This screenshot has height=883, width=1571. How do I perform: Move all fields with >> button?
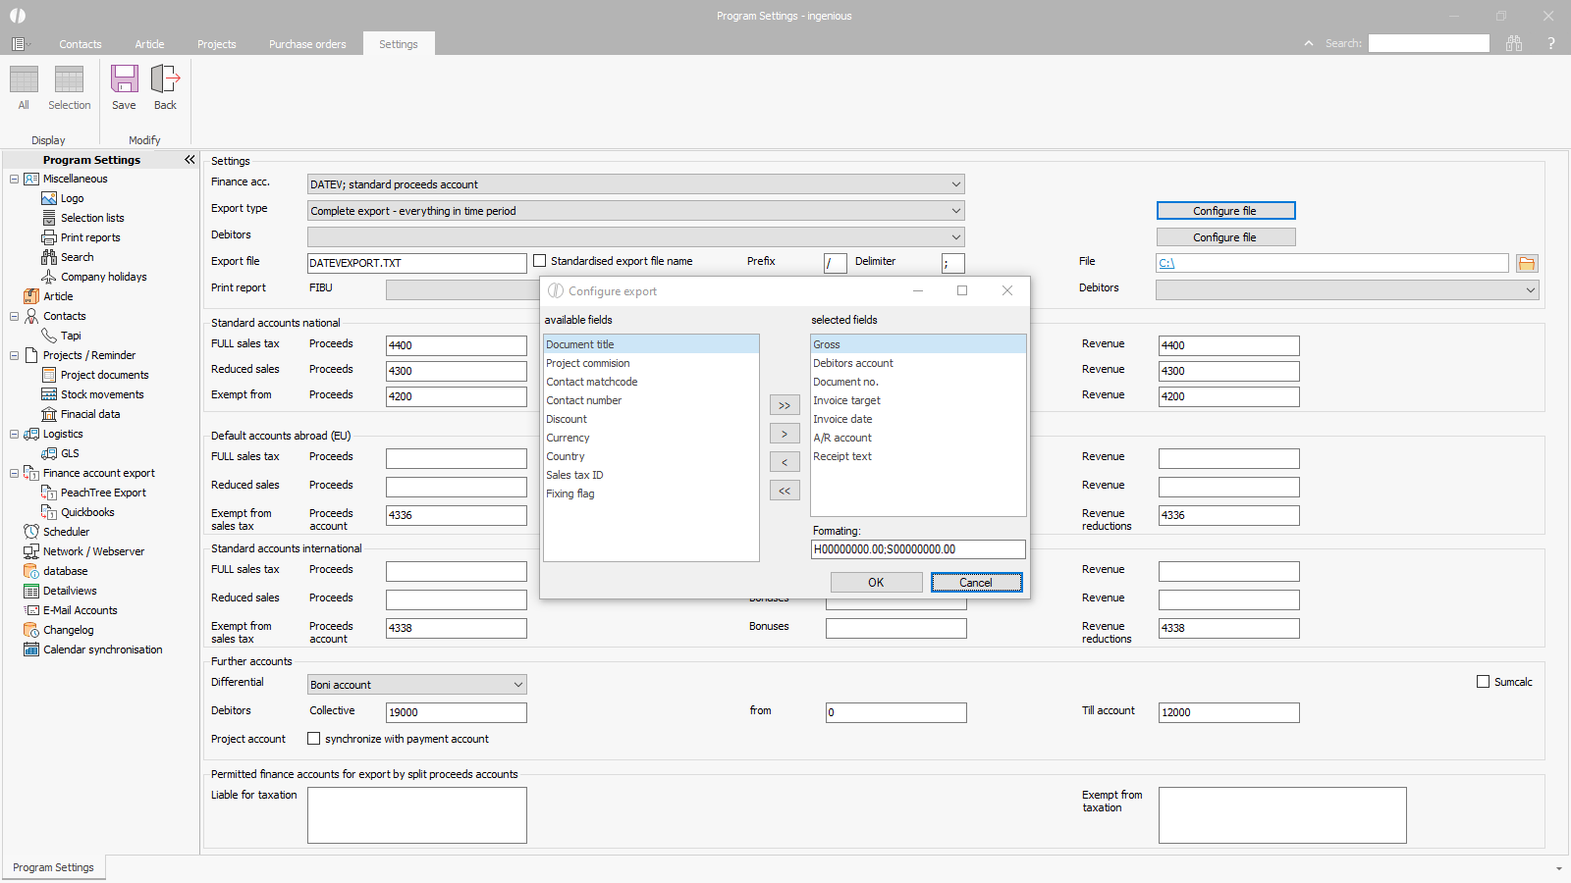point(784,405)
